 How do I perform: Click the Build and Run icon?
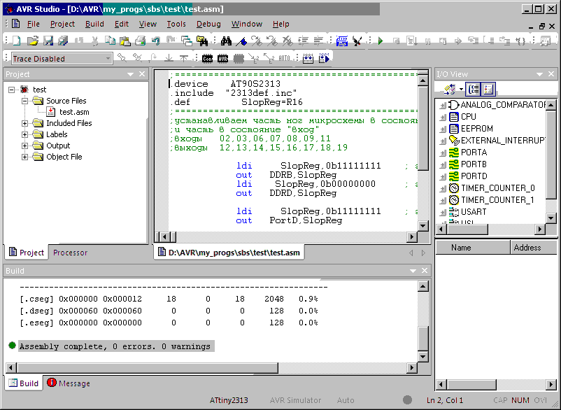click(324, 58)
